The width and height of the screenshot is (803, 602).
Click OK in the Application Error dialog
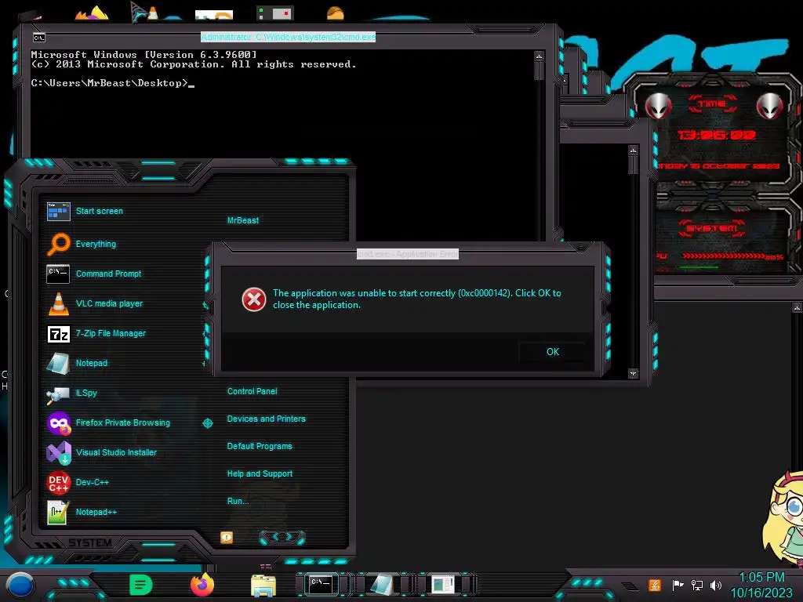pyautogui.click(x=552, y=352)
